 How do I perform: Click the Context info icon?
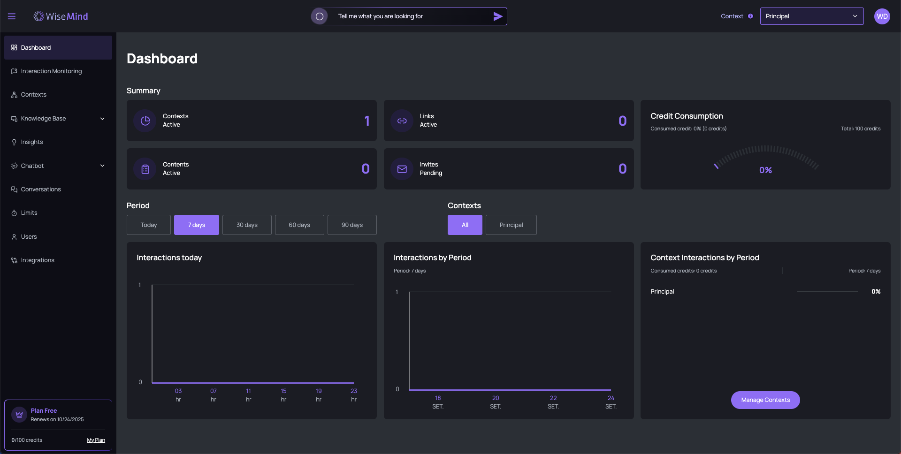[x=750, y=16]
